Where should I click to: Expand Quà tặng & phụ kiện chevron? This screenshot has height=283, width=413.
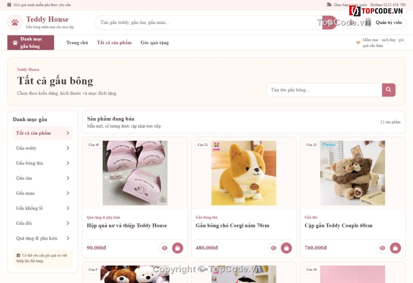[68, 238]
